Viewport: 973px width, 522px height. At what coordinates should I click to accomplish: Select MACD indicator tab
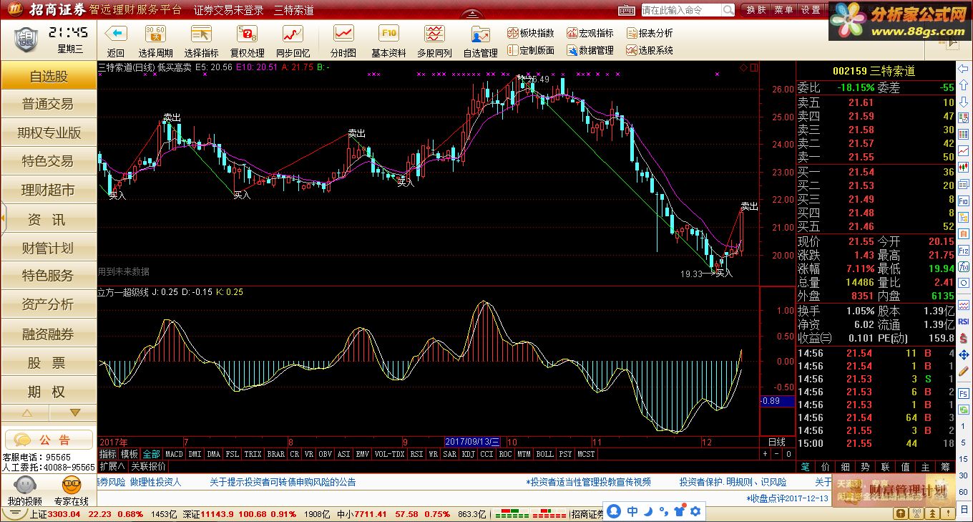174,454
